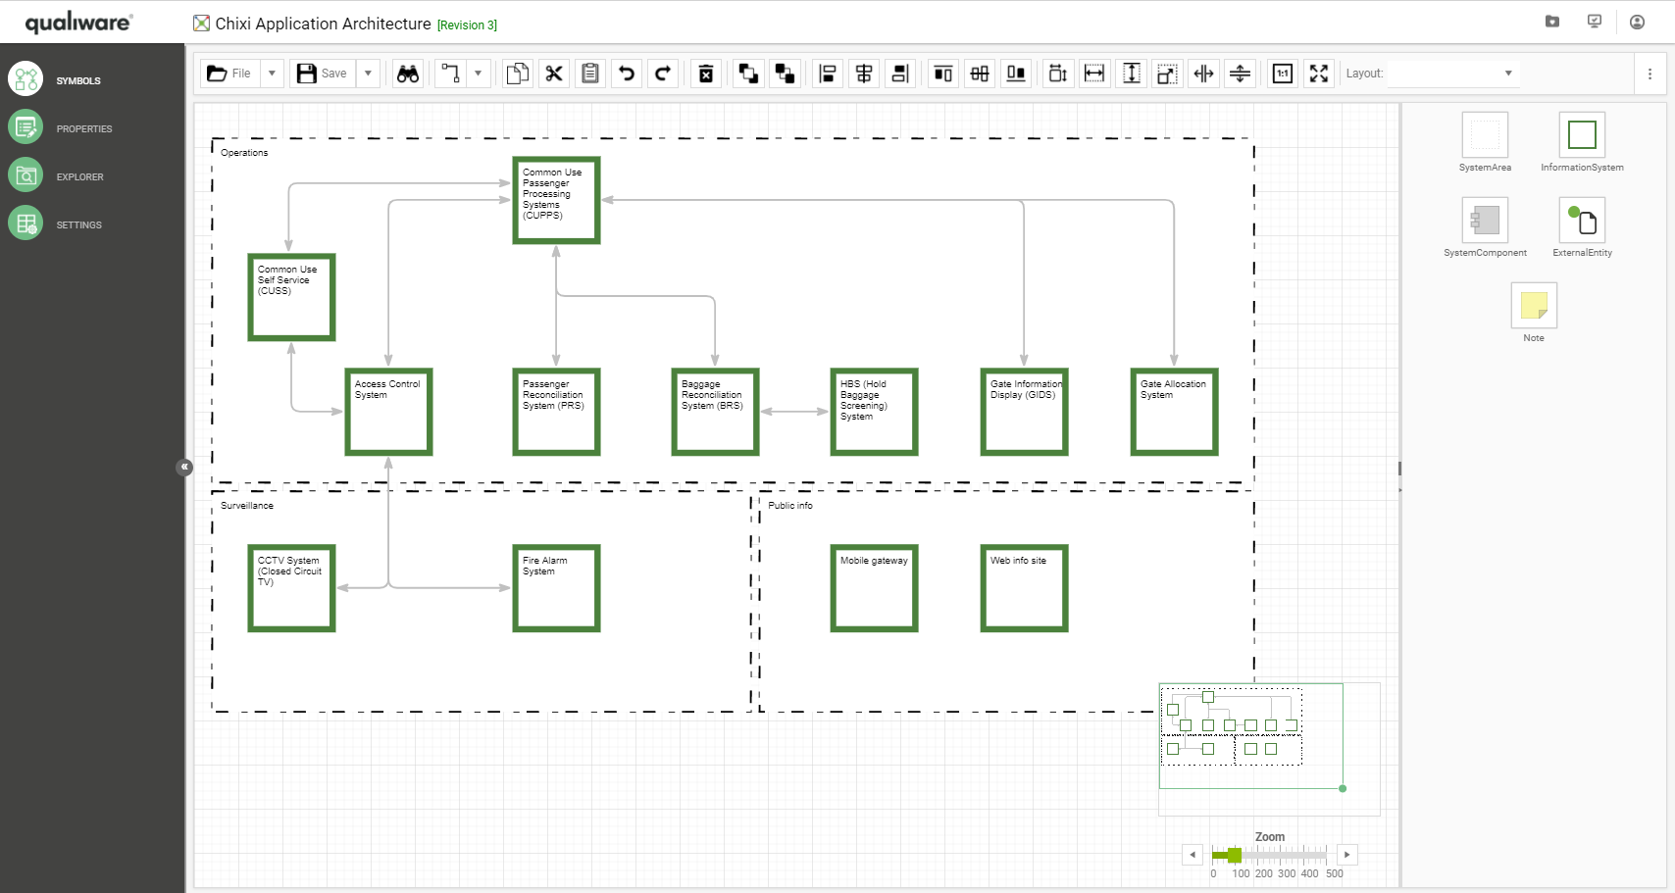Click the green zoom slider handle

[x=1234, y=855]
